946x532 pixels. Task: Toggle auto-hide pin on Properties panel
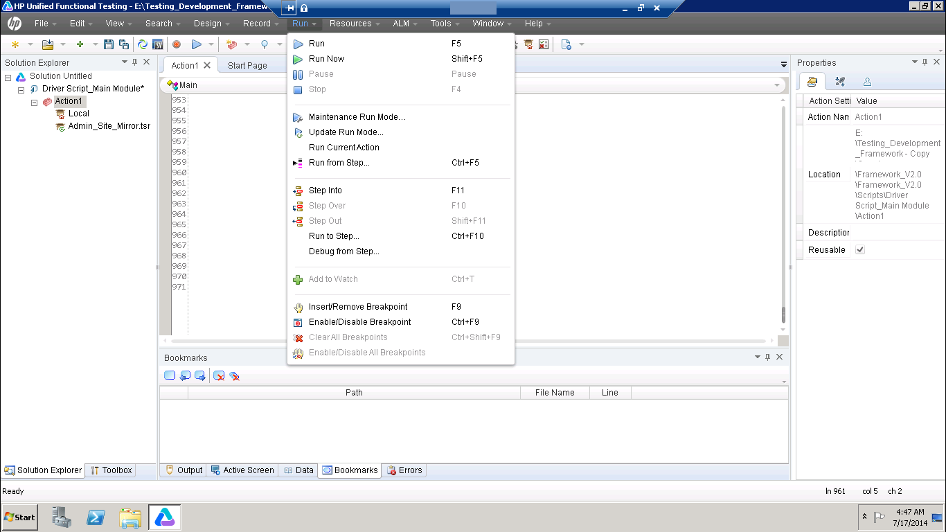[924, 62]
